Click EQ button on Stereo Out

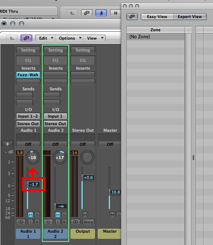pyautogui.click(x=83, y=60)
